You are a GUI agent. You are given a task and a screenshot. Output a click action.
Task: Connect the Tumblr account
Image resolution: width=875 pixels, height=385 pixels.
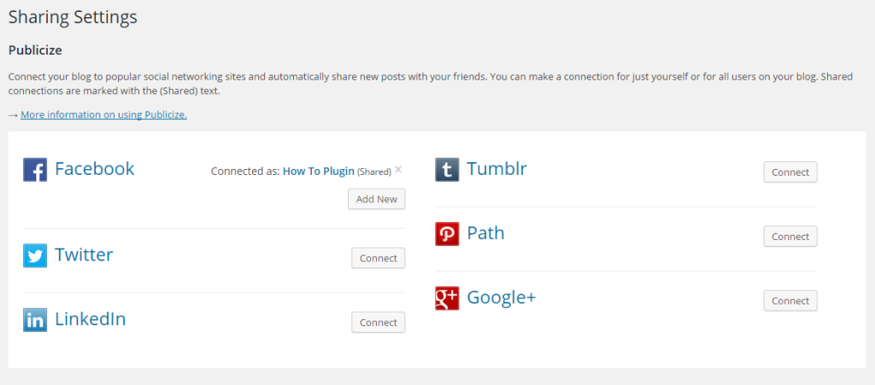[x=790, y=172]
